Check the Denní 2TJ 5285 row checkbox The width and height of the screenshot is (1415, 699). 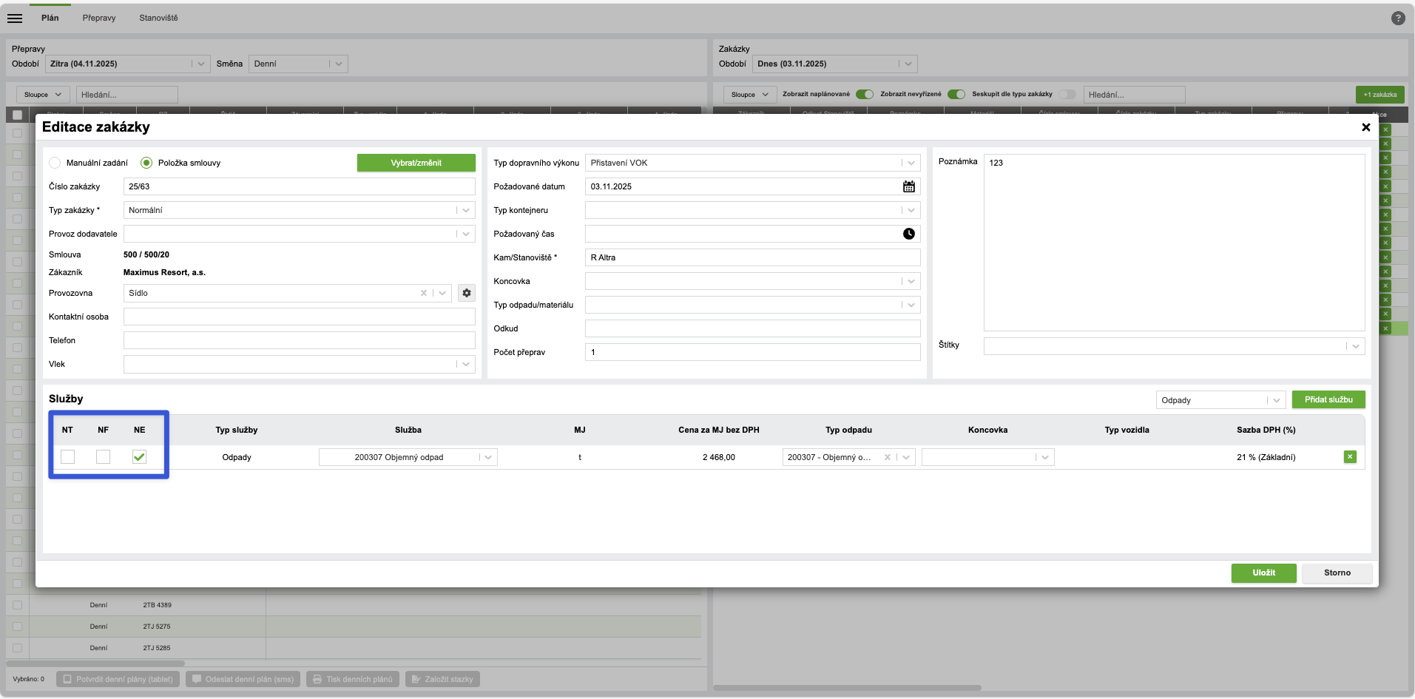point(17,648)
